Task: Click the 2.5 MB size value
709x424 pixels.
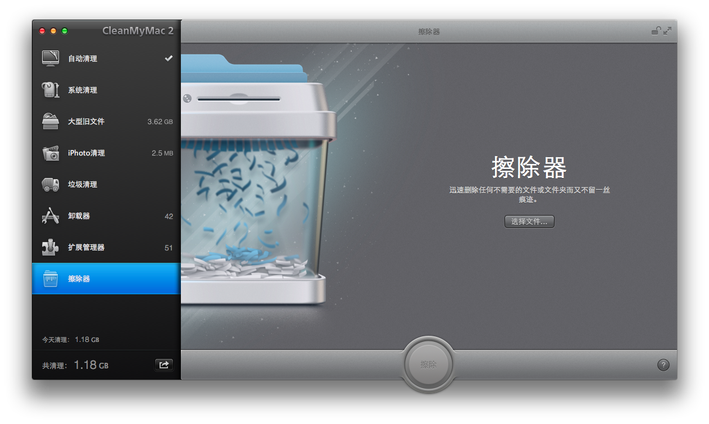Action: [x=162, y=153]
